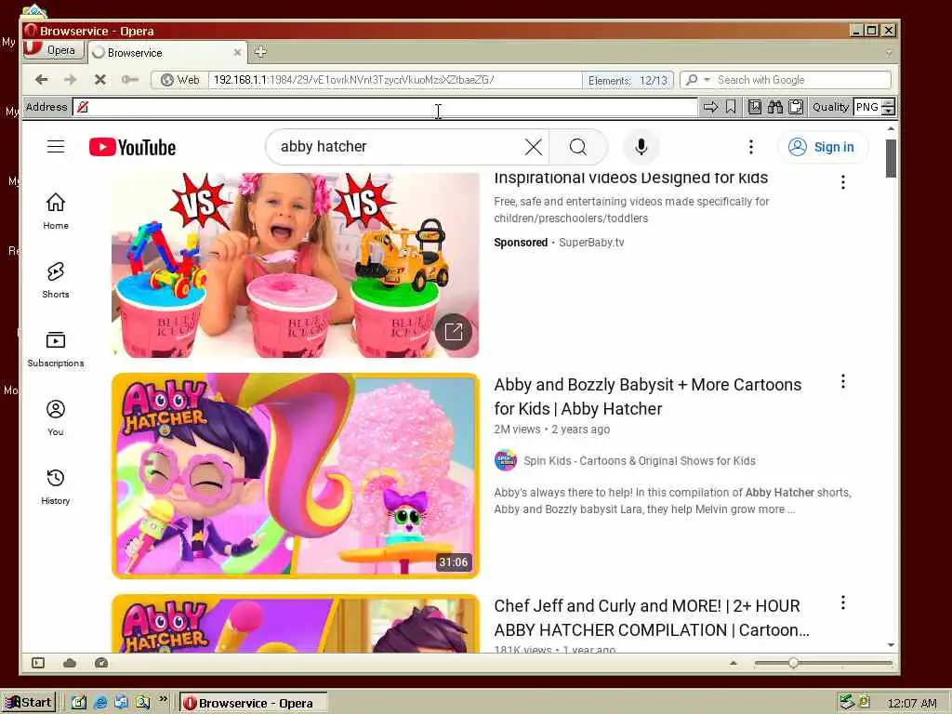The width and height of the screenshot is (952, 714).
Task: Click the external link icon on ad thumbnail
Action: pos(454,332)
